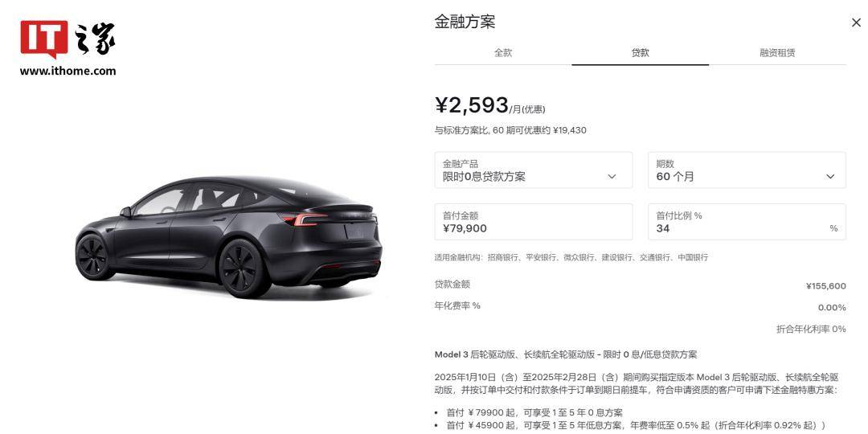Click the 贷款金额 ¥155,600 value
The width and height of the screenshot is (868, 434).
826,286
